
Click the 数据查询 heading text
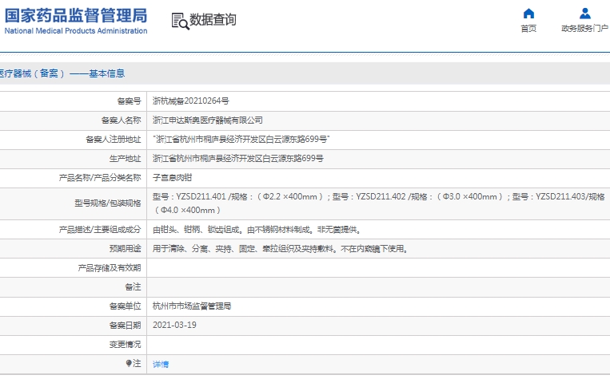[x=213, y=19]
